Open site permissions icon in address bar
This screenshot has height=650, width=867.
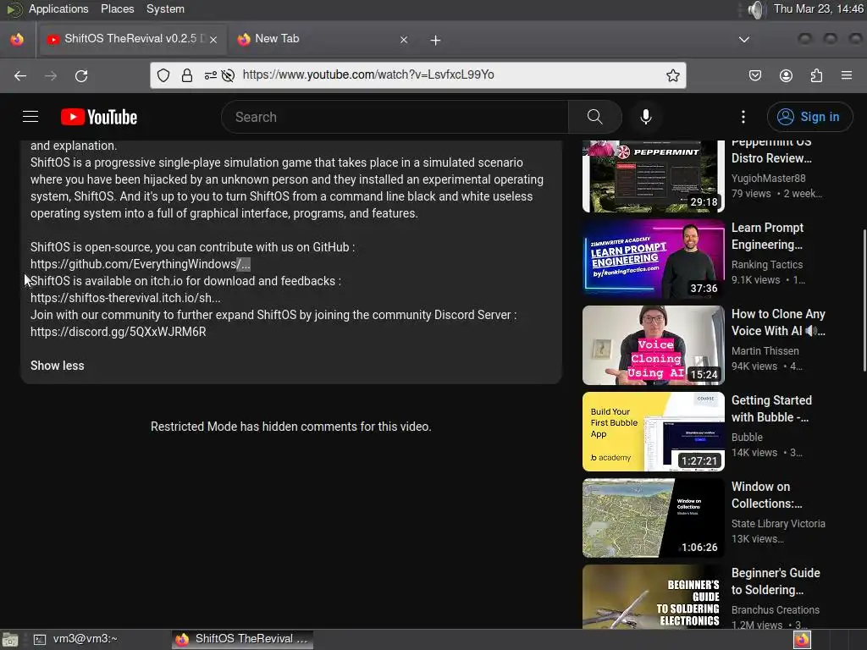210,75
